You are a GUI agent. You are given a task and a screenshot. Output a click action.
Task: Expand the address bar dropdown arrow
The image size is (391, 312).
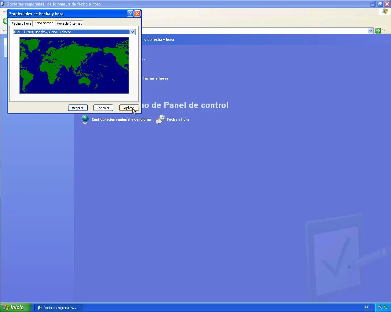(x=371, y=31)
